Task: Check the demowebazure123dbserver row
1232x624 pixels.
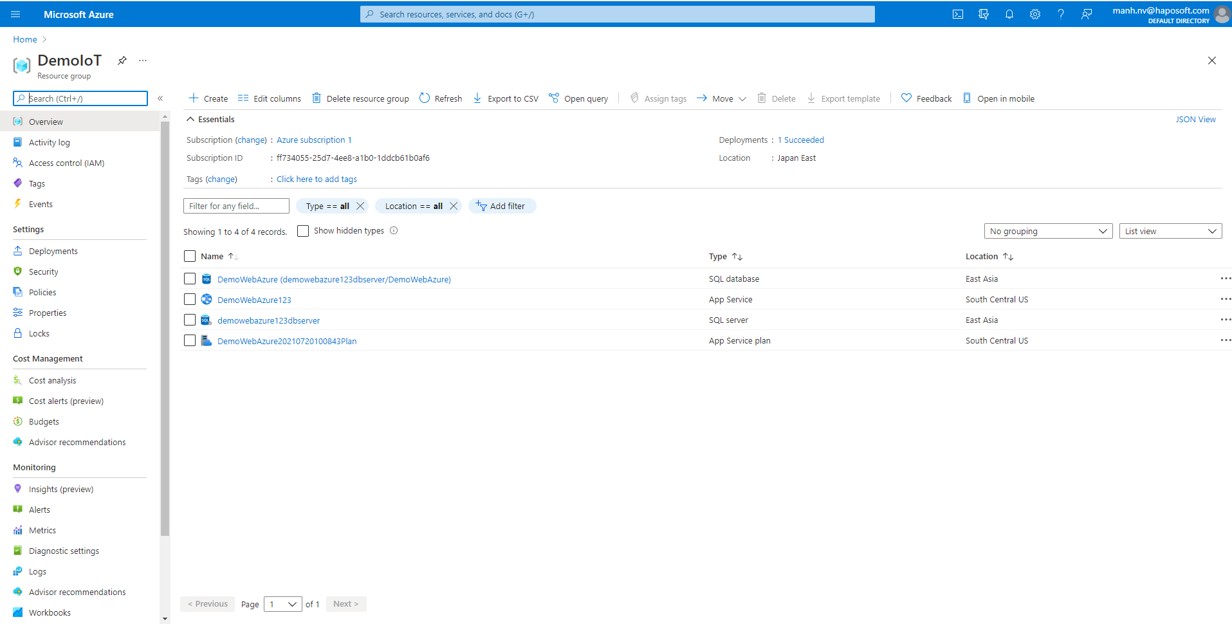Action: pyautogui.click(x=190, y=320)
